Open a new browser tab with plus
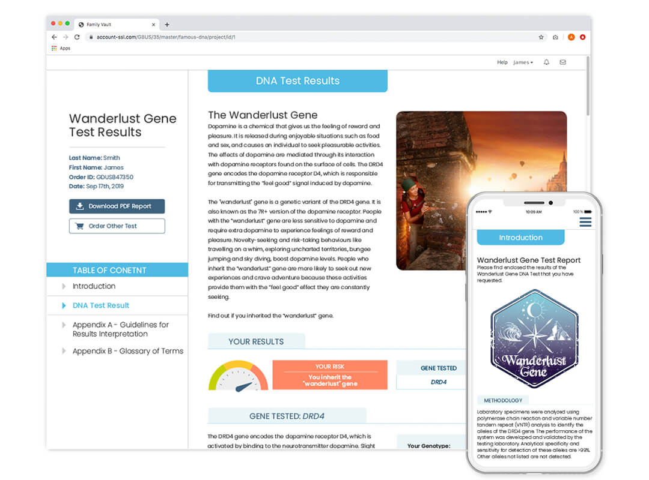The height and width of the screenshot is (480, 649). pos(167,25)
